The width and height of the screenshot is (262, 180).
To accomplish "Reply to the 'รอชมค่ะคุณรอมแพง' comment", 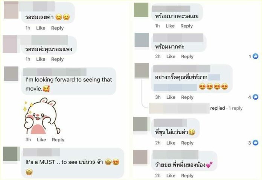I will point(57,59).
